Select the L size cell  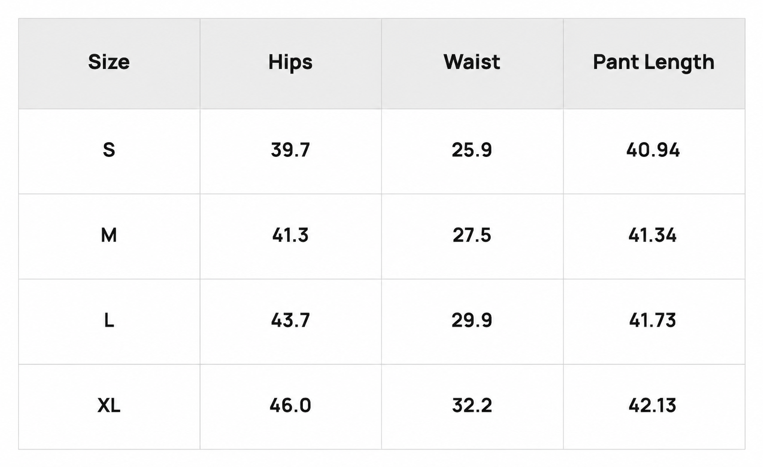pos(109,321)
